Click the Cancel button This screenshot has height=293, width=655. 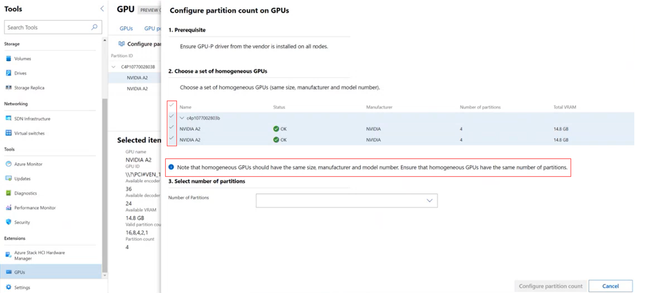[610, 286]
